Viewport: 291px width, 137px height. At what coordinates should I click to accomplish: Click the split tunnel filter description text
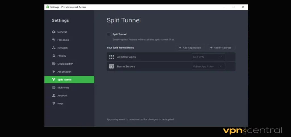pyautogui.click(x=143, y=40)
